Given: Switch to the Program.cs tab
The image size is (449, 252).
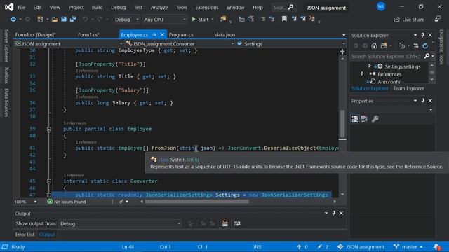Looking at the screenshot, I should coord(181,34).
